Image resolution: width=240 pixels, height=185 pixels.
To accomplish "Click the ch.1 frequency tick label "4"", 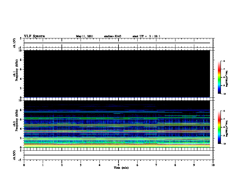I will click(21, 79).
